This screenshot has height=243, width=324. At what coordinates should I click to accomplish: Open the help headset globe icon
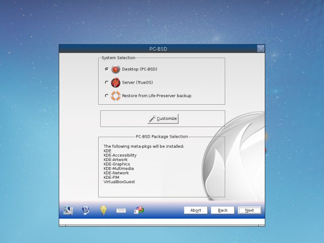[86, 211]
